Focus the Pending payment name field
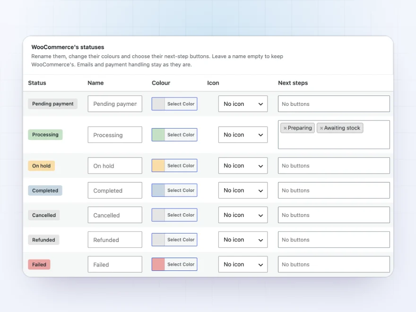 115,104
